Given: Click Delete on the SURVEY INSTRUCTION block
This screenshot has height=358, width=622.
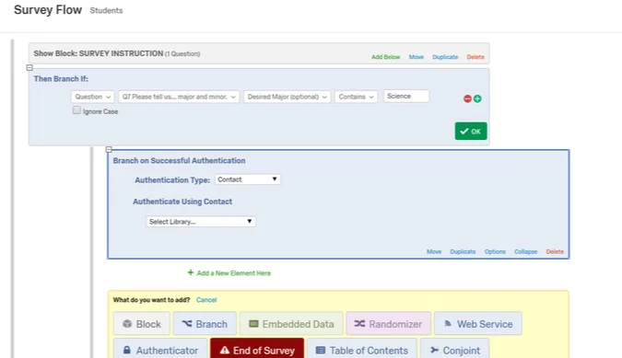Looking at the screenshot, I should (x=475, y=57).
